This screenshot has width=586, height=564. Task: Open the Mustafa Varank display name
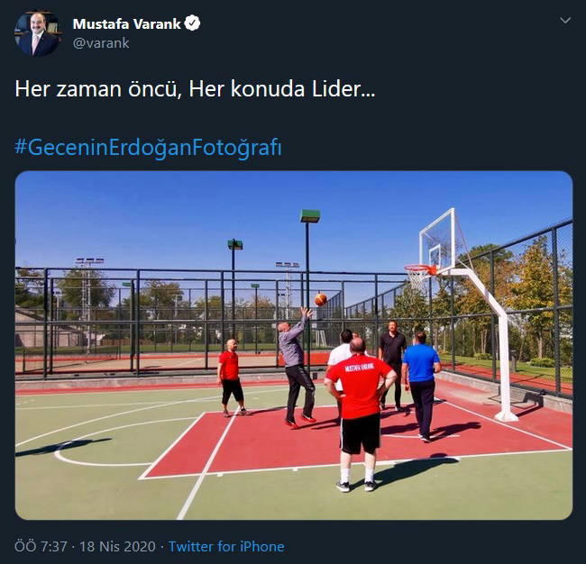click(127, 24)
